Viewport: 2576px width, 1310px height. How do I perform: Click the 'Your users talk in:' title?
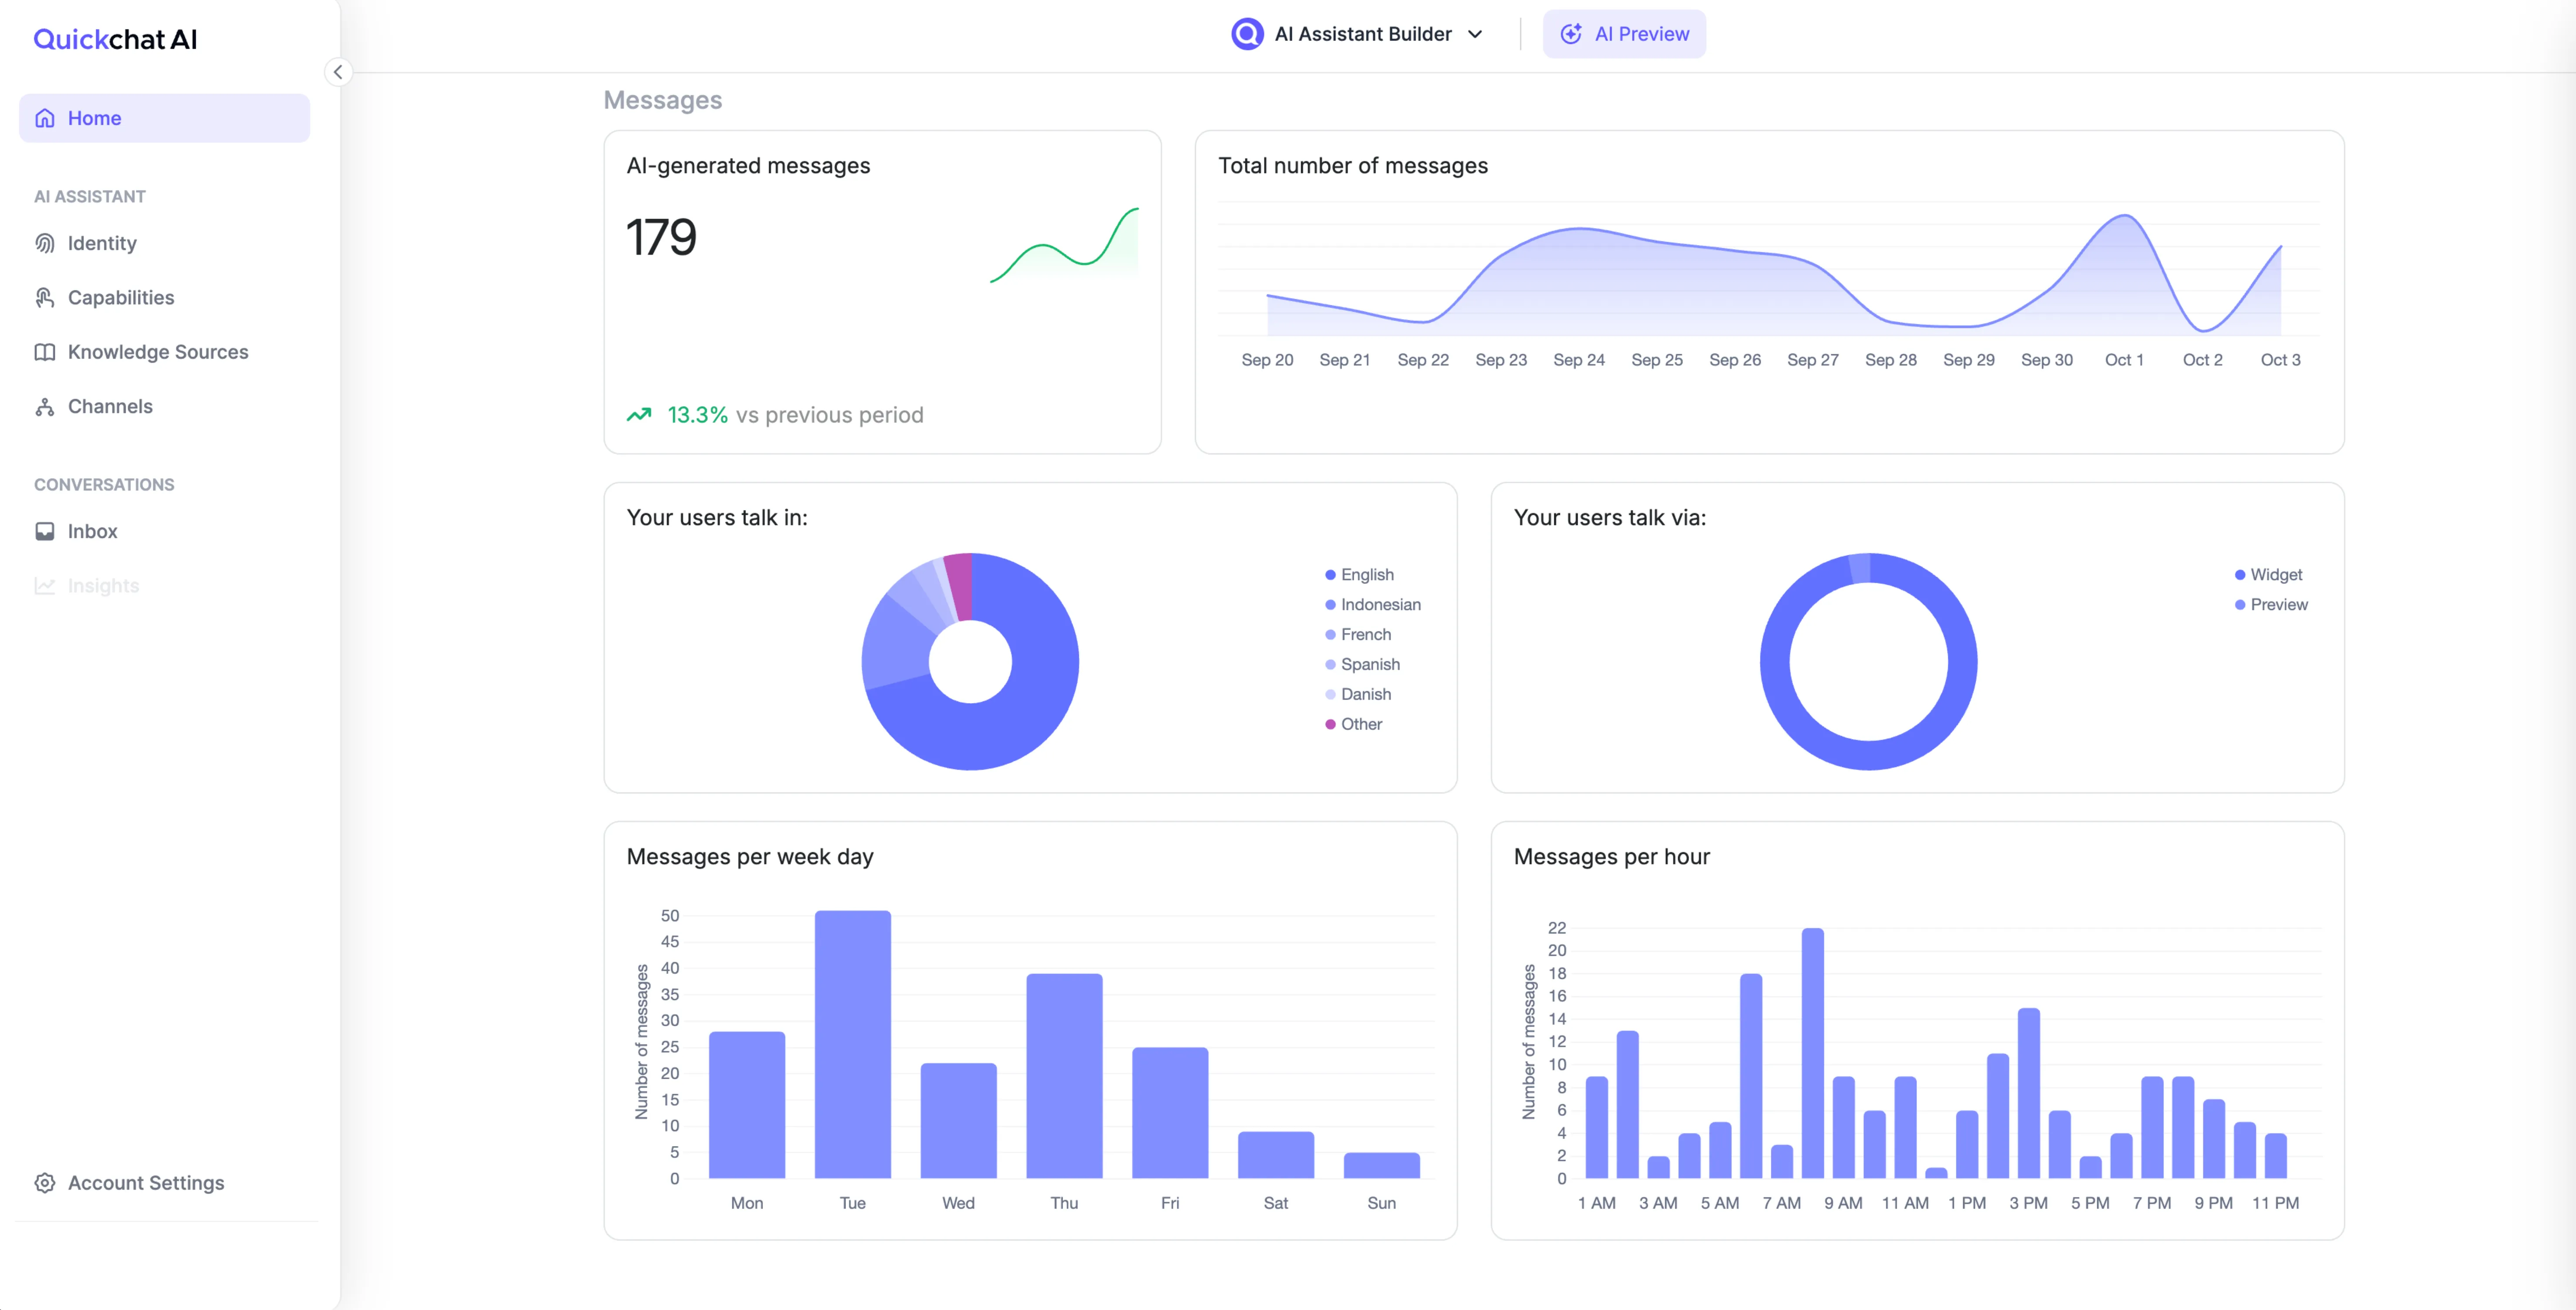point(717,517)
